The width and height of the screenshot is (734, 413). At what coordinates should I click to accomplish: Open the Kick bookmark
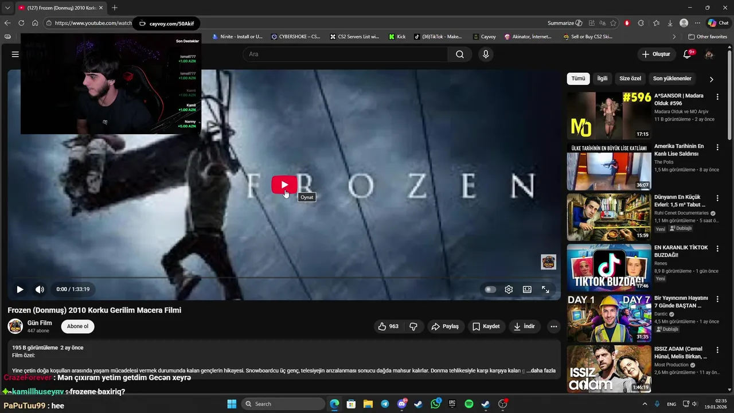click(397, 37)
